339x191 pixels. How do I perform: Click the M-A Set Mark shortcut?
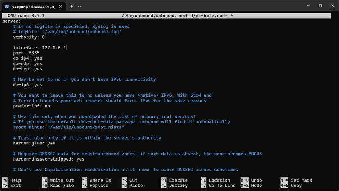(x=296, y=180)
